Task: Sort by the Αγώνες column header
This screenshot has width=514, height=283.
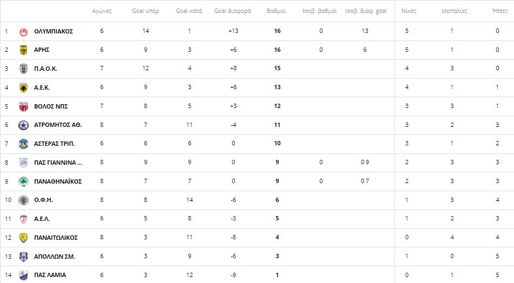Action: click(102, 11)
